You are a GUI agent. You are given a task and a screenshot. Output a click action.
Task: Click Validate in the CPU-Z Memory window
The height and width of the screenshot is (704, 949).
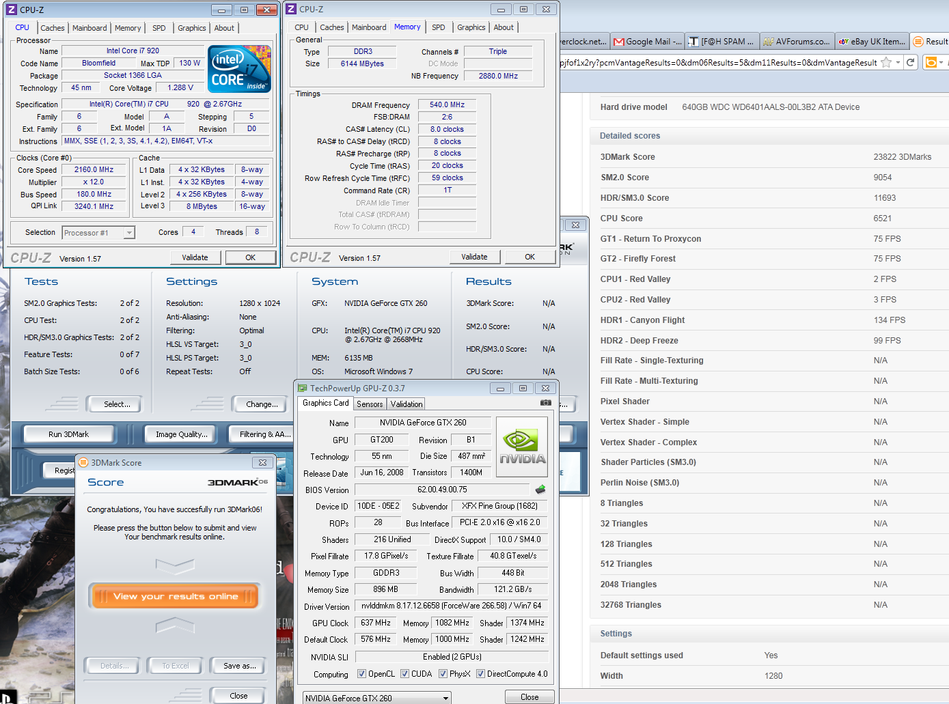coord(474,257)
